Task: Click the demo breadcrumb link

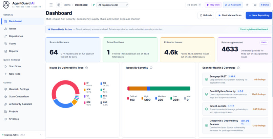Action: click(x=67, y=5)
